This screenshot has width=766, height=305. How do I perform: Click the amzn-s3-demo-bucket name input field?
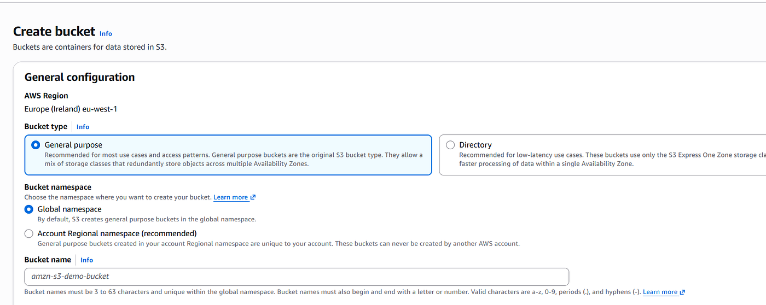point(297,277)
